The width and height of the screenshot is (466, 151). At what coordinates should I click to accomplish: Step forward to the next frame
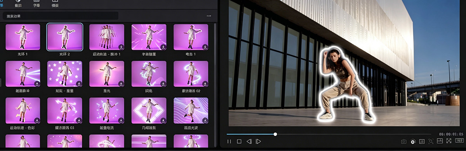pyautogui.click(x=258, y=142)
